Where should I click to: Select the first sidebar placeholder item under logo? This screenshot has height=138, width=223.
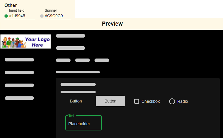click(x=19, y=60)
